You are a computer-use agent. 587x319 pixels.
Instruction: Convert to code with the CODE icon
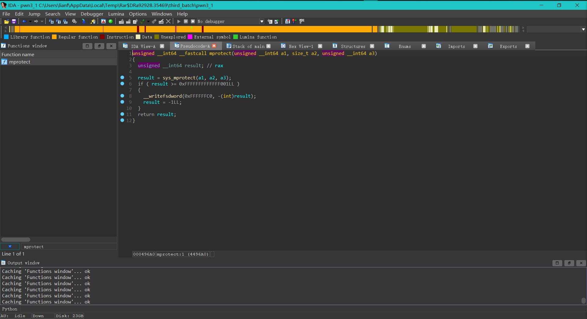[x=121, y=21]
